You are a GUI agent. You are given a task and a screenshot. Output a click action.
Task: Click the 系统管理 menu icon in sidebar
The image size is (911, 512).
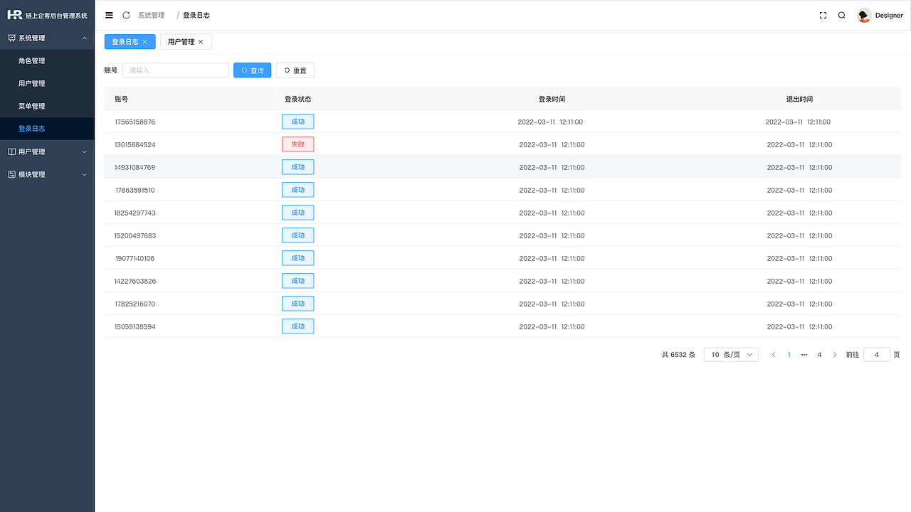point(11,38)
